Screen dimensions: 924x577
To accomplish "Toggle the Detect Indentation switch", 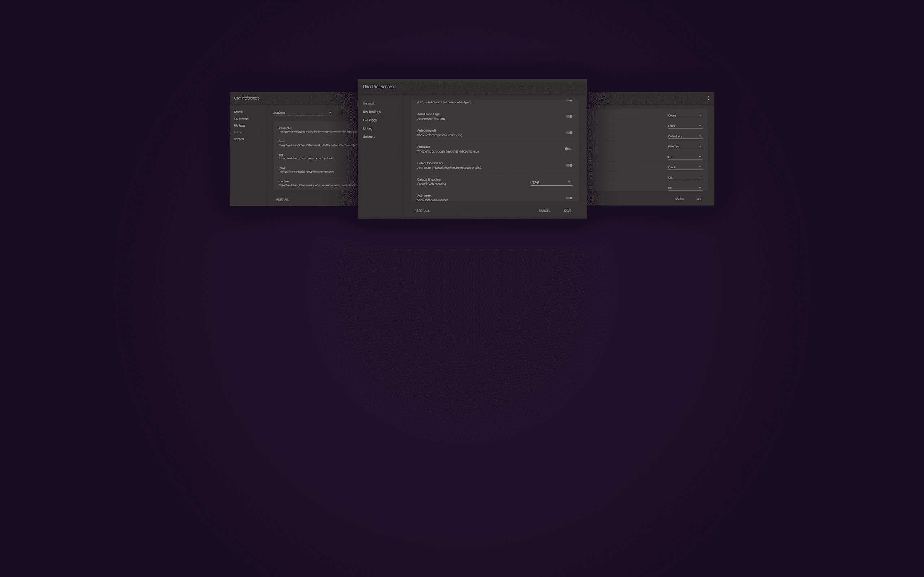I will point(569,165).
